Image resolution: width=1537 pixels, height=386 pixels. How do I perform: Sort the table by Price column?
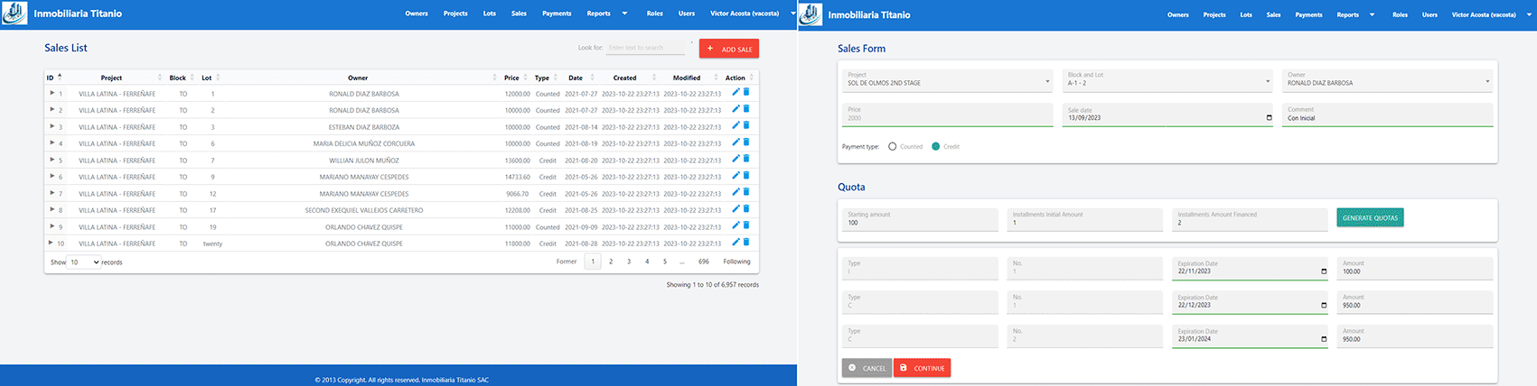(514, 78)
